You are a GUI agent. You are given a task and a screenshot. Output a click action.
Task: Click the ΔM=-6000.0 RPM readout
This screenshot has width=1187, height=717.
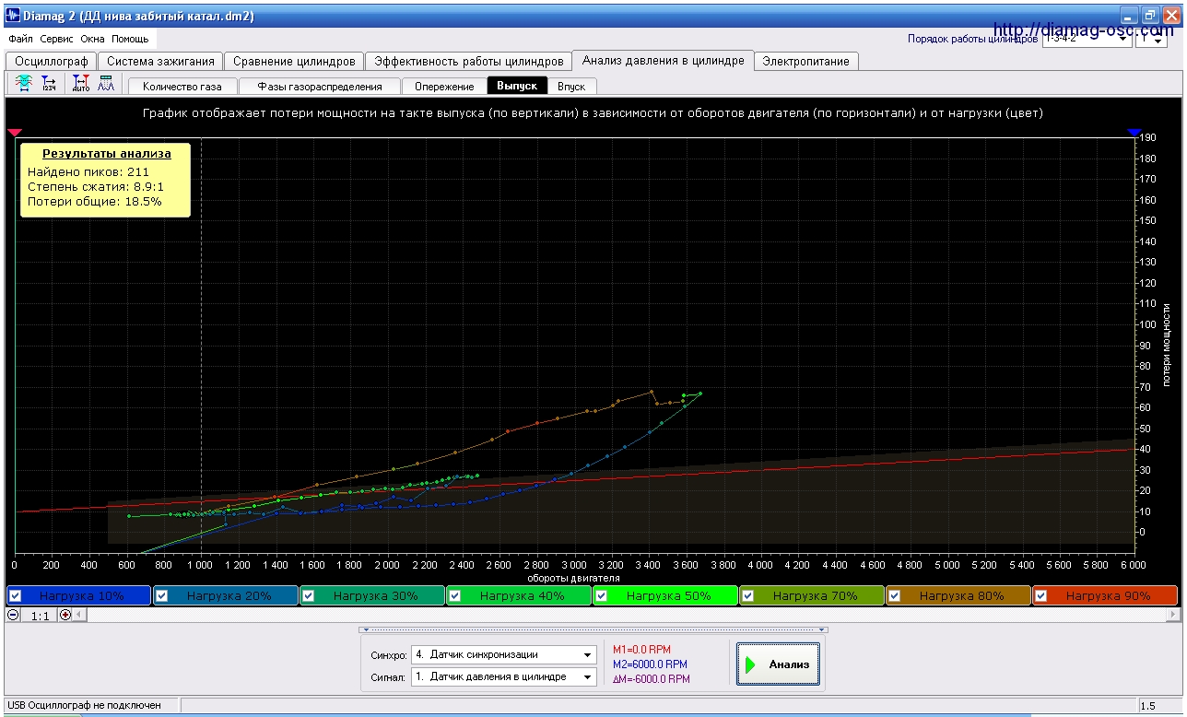pos(651,679)
